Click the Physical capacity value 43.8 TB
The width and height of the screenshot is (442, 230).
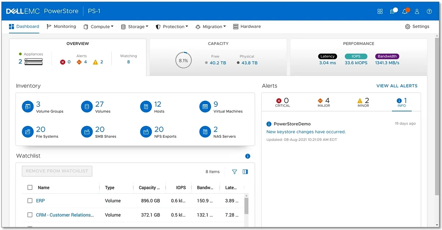(249, 63)
